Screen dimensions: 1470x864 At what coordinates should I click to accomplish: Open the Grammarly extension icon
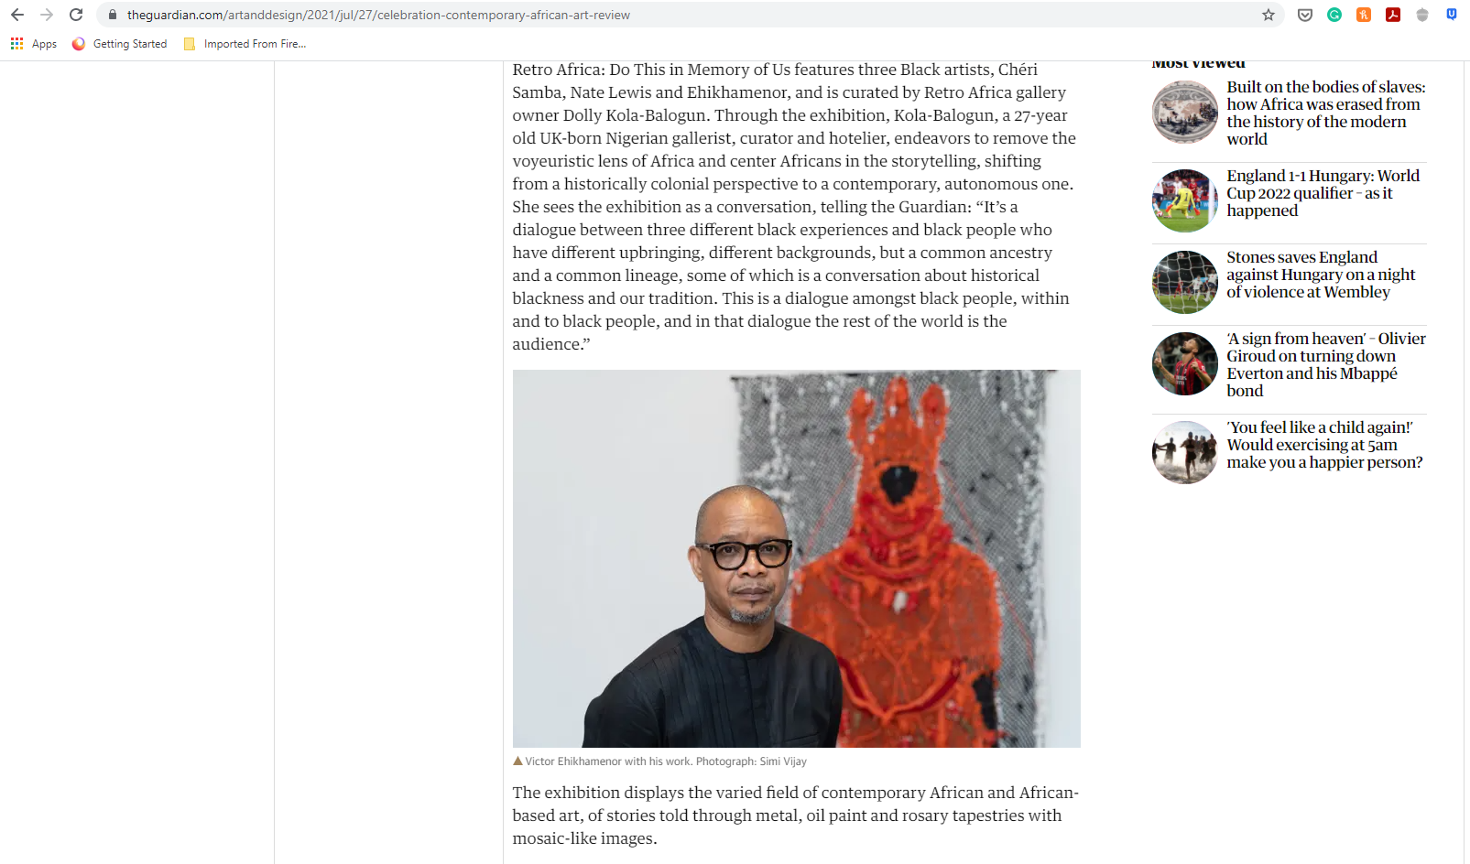[1334, 15]
